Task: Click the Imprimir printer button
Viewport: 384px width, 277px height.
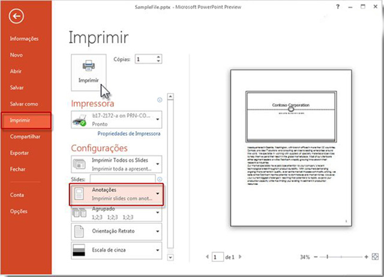Action: (x=89, y=72)
